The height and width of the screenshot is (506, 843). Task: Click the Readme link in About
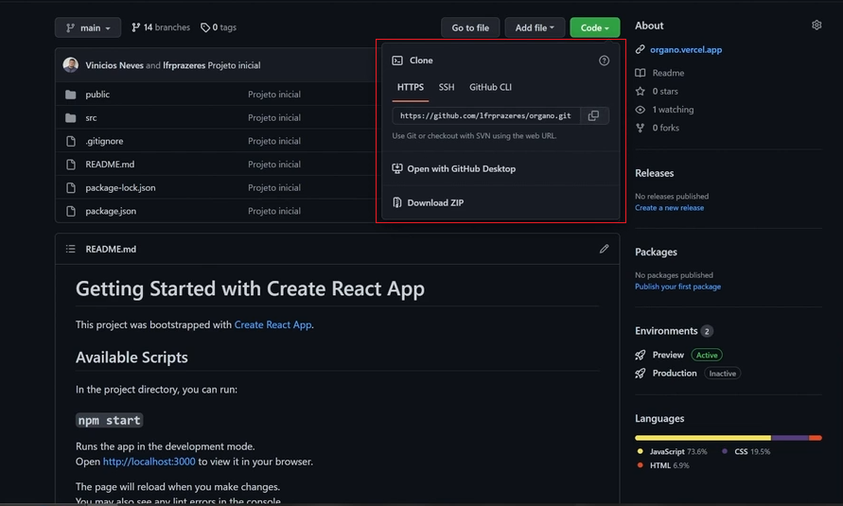[x=668, y=73]
